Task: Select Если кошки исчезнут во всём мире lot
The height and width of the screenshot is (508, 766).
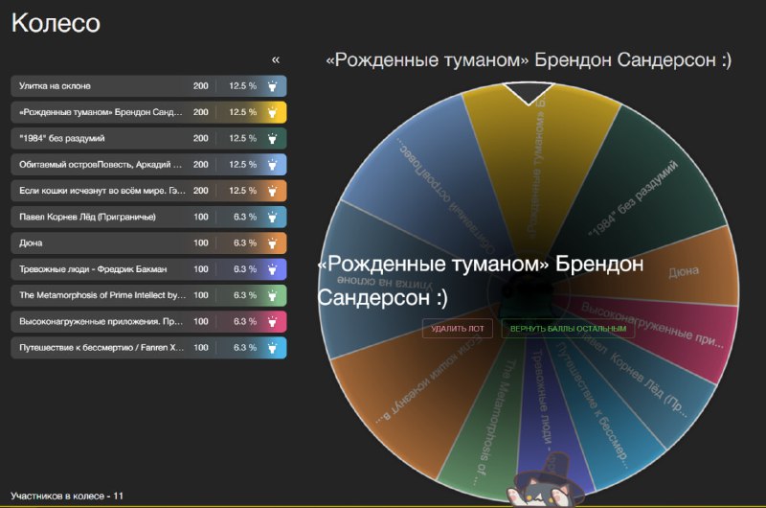Action: (x=102, y=191)
